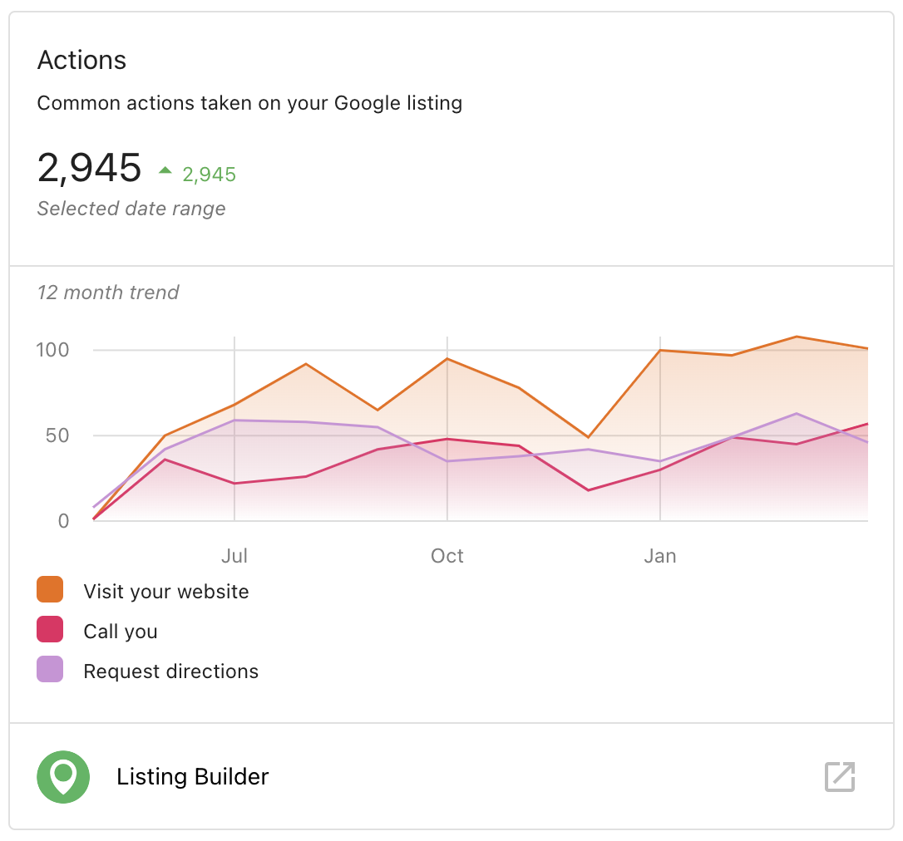The height and width of the screenshot is (841, 903).
Task: Click the green Listing Builder map pin icon
Action: click(63, 777)
